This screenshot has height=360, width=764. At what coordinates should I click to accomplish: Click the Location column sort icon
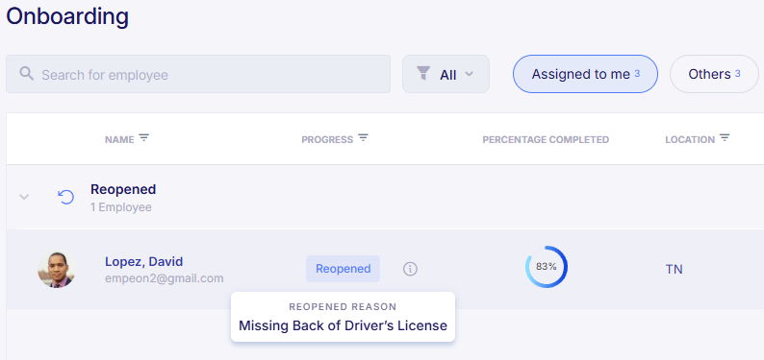click(x=725, y=138)
